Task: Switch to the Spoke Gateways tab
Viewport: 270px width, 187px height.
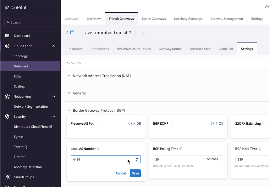Action: tap(154, 19)
